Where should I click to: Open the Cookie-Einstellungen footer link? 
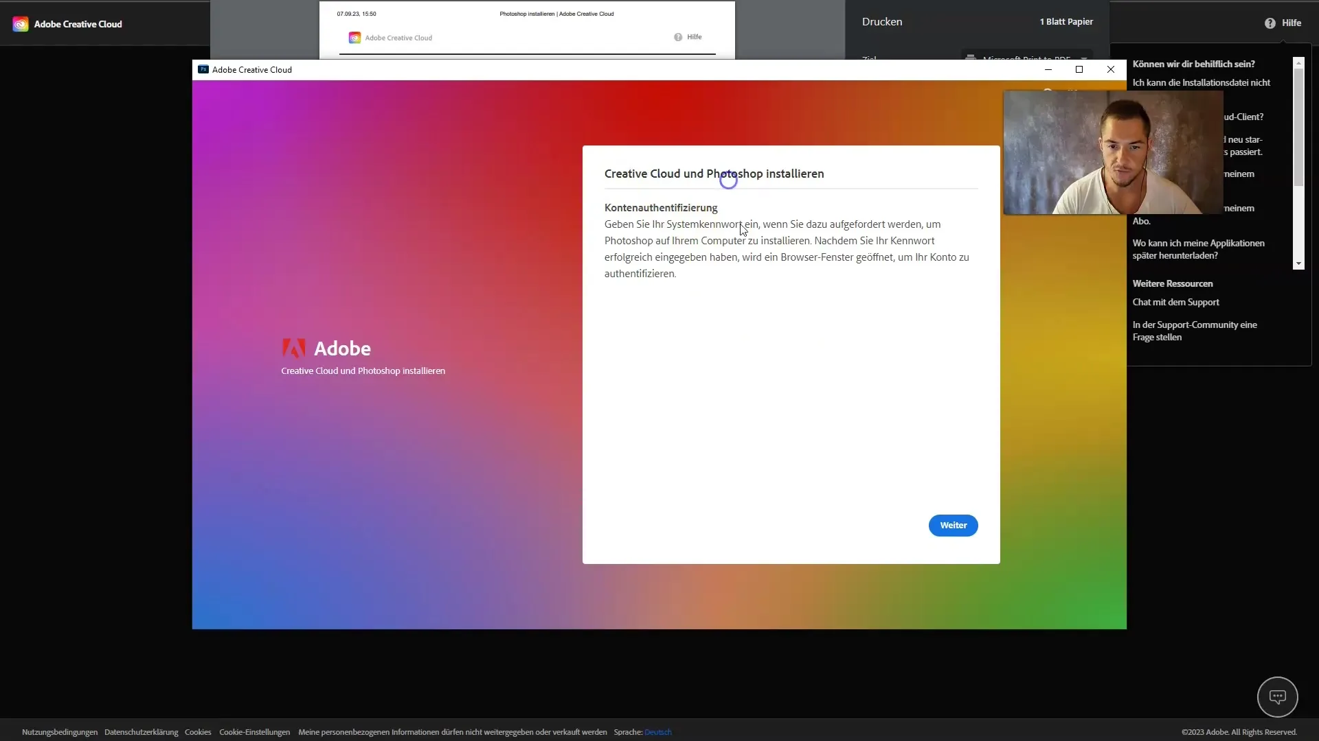click(254, 732)
